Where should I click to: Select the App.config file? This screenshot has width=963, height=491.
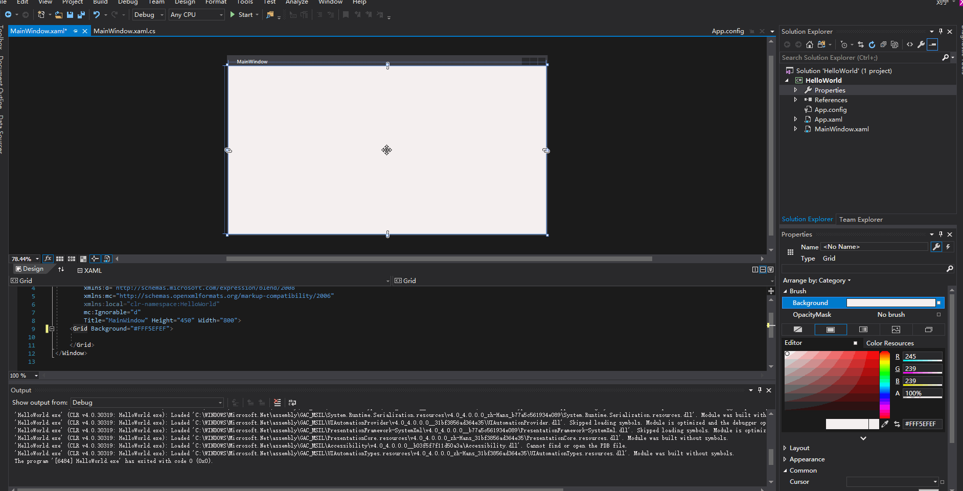(x=831, y=110)
